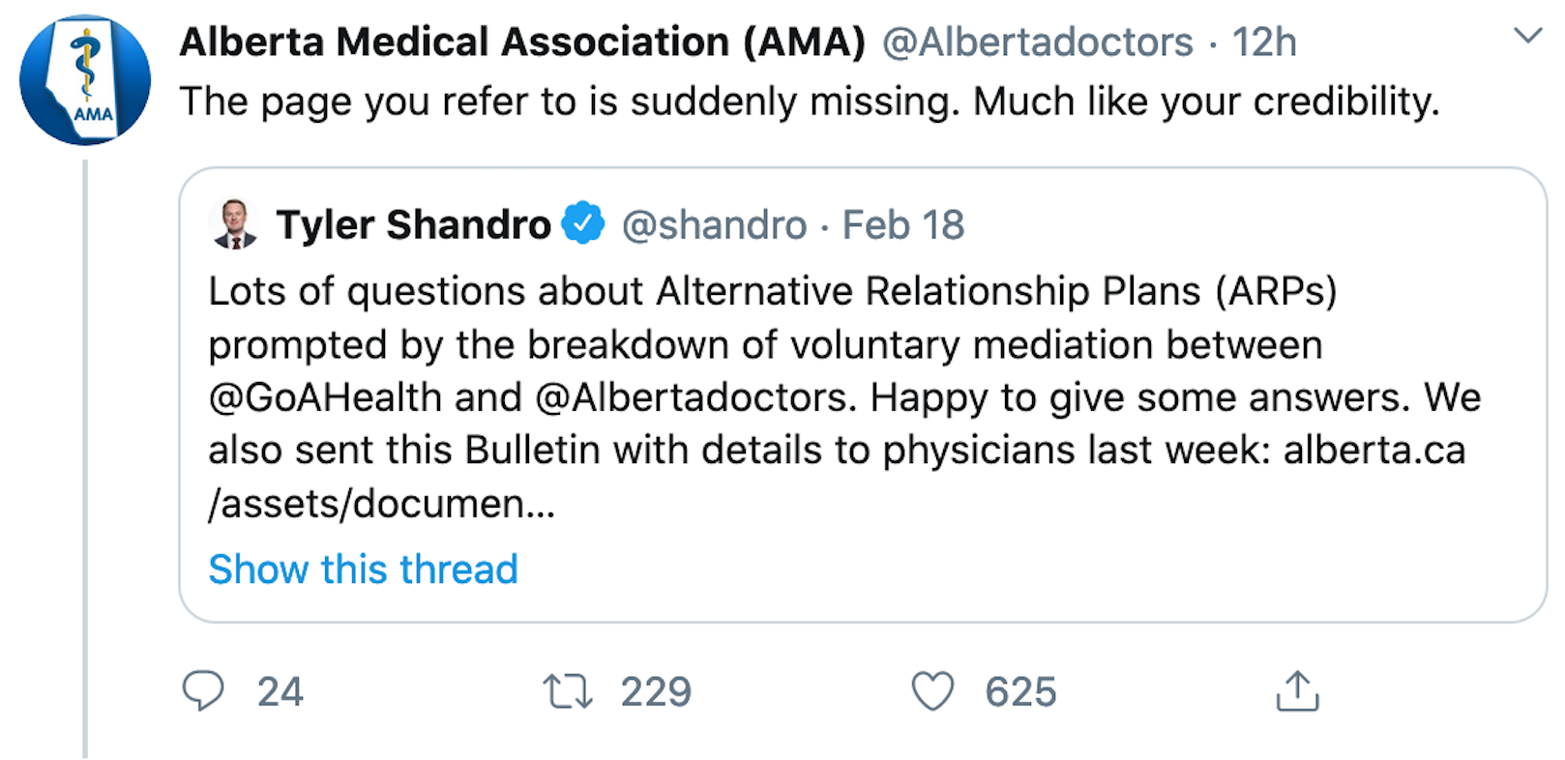Click the 625 likes count
1565x760 pixels.
click(1020, 692)
